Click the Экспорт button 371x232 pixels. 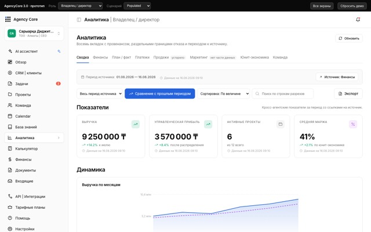click(x=348, y=94)
